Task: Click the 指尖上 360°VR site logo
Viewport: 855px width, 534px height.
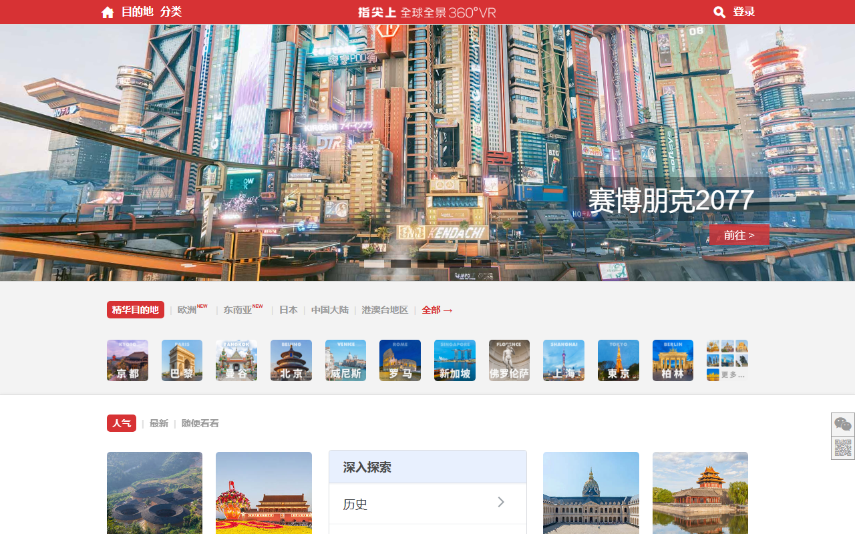Action: point(427,12)
